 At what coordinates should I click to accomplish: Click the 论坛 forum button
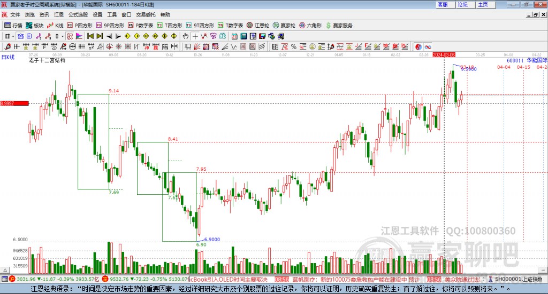click(x=466, y=4)
